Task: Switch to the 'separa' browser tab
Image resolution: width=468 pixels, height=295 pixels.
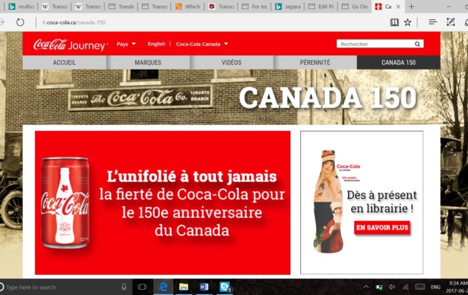Action: [287, 6]
